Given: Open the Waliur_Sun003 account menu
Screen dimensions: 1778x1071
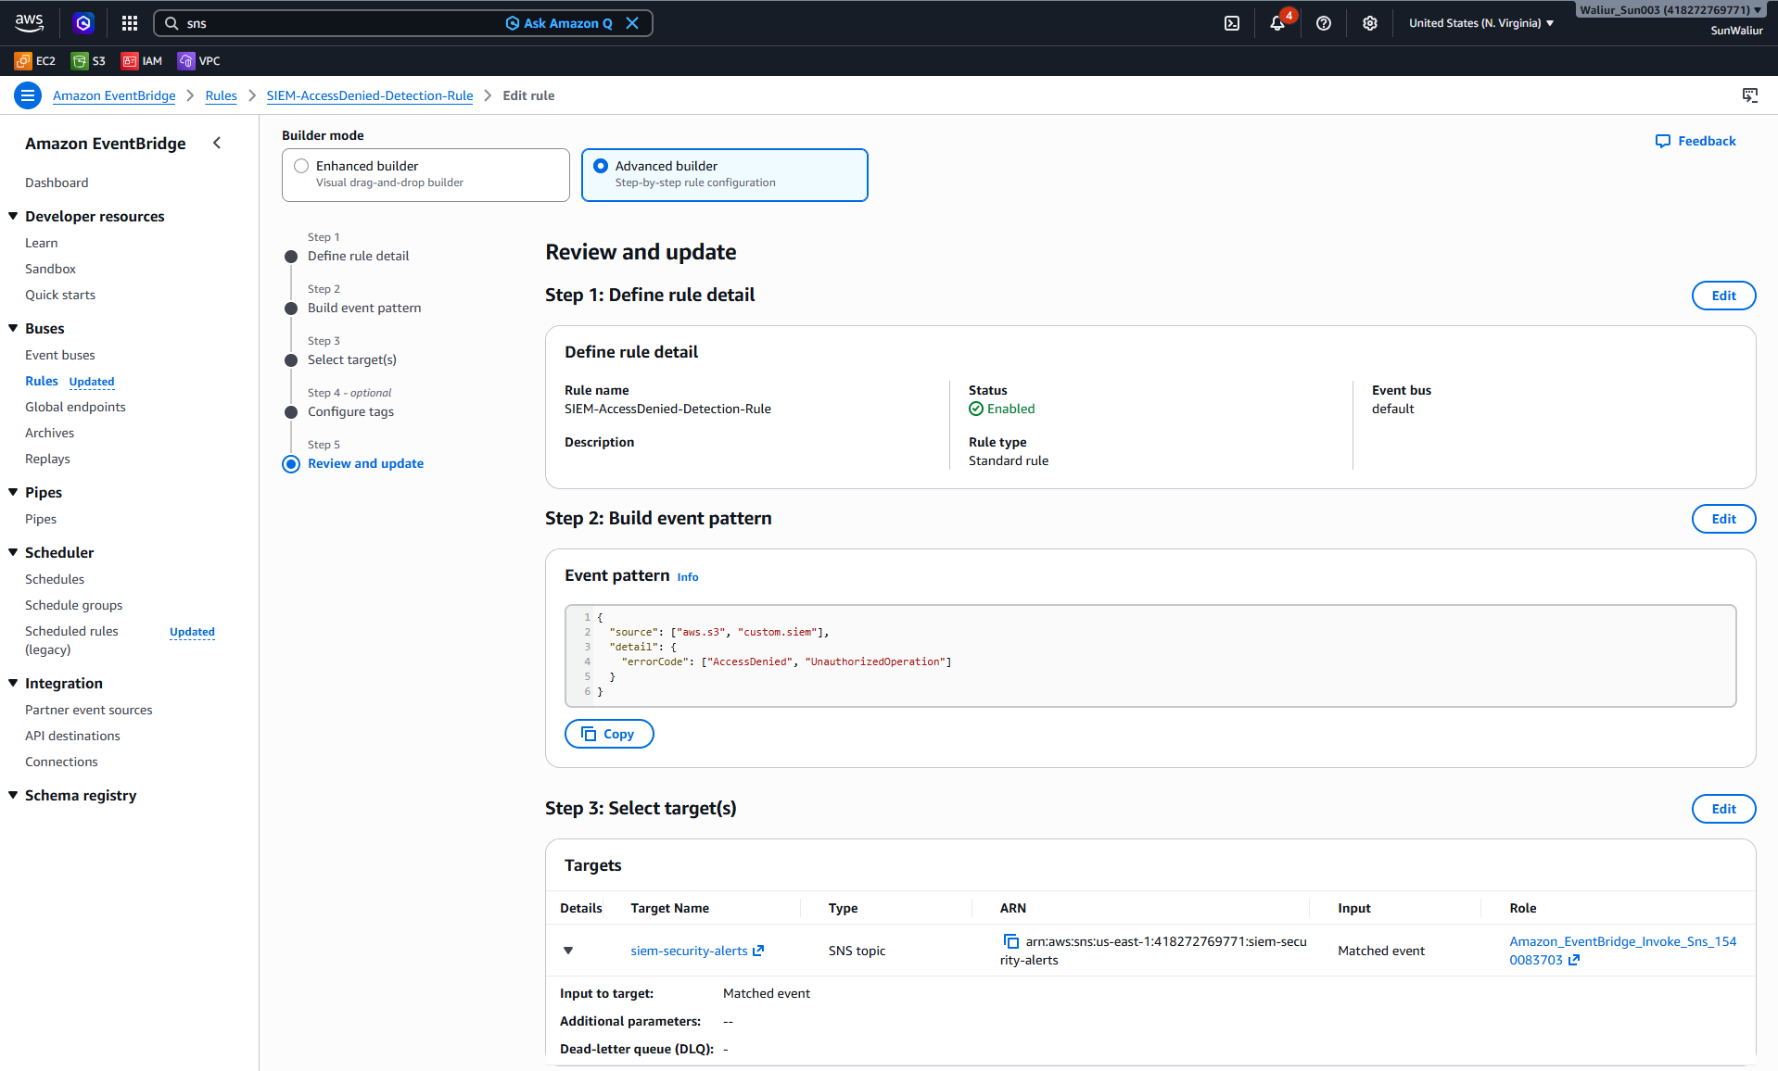Looking at the screenshot, I should pyautogui.click(x=1670, y=10).
